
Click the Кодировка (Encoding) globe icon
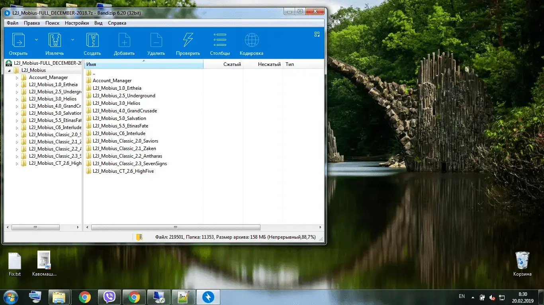tap(252, 41)
